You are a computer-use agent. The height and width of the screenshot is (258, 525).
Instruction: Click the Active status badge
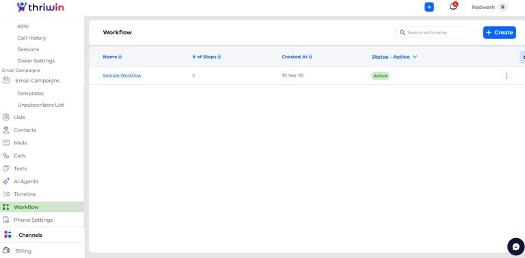click(x=380, y=76)
